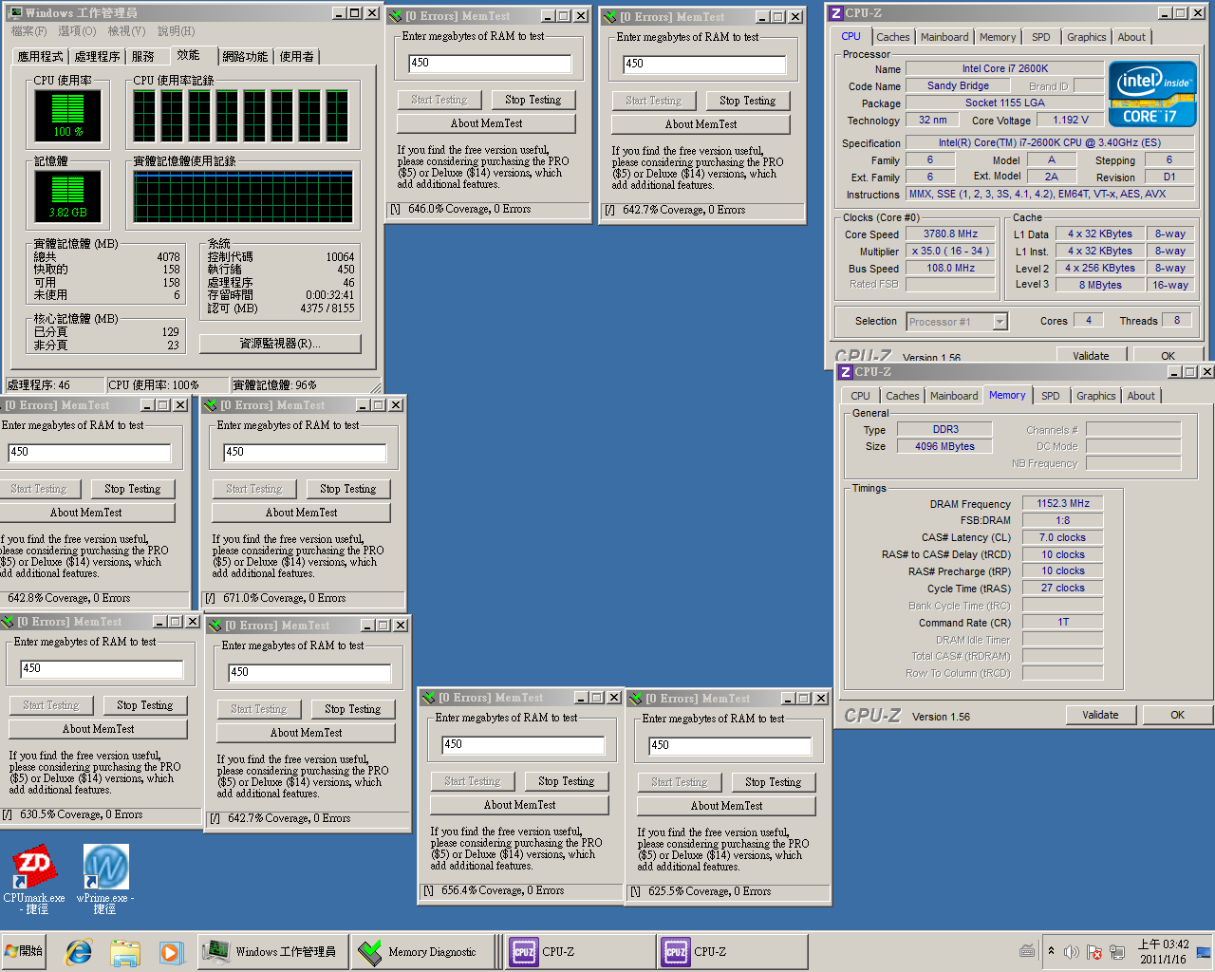1215x972 pixels.
Task: Click title icon of 646.0% coverage MemTest
Action: [396, 16]
